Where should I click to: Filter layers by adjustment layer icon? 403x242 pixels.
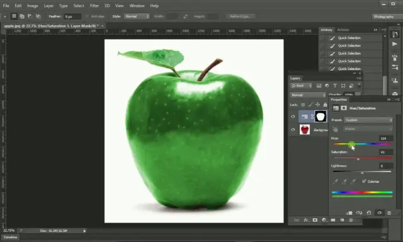coord(327,86)
